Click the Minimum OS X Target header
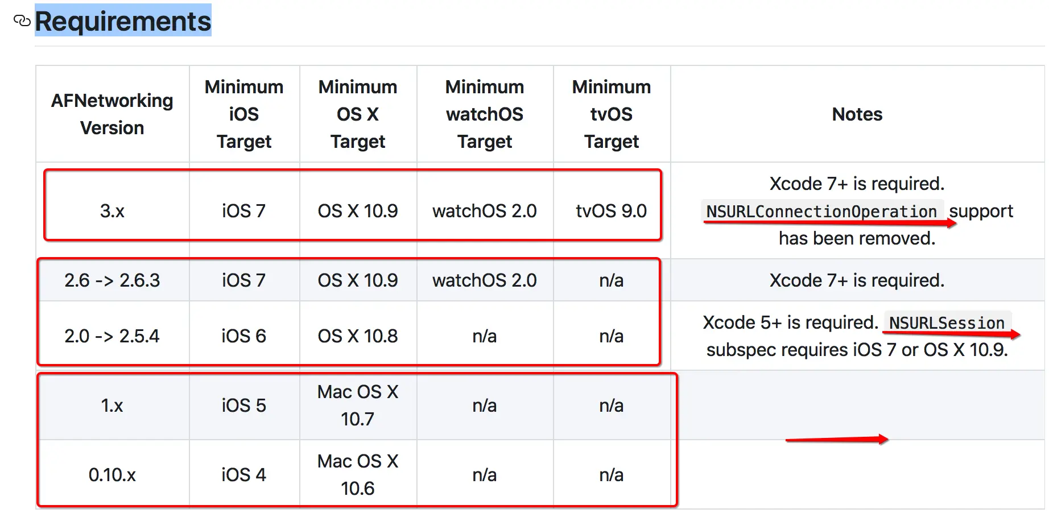Screen dimensions: 1049x513 point(358,114)
